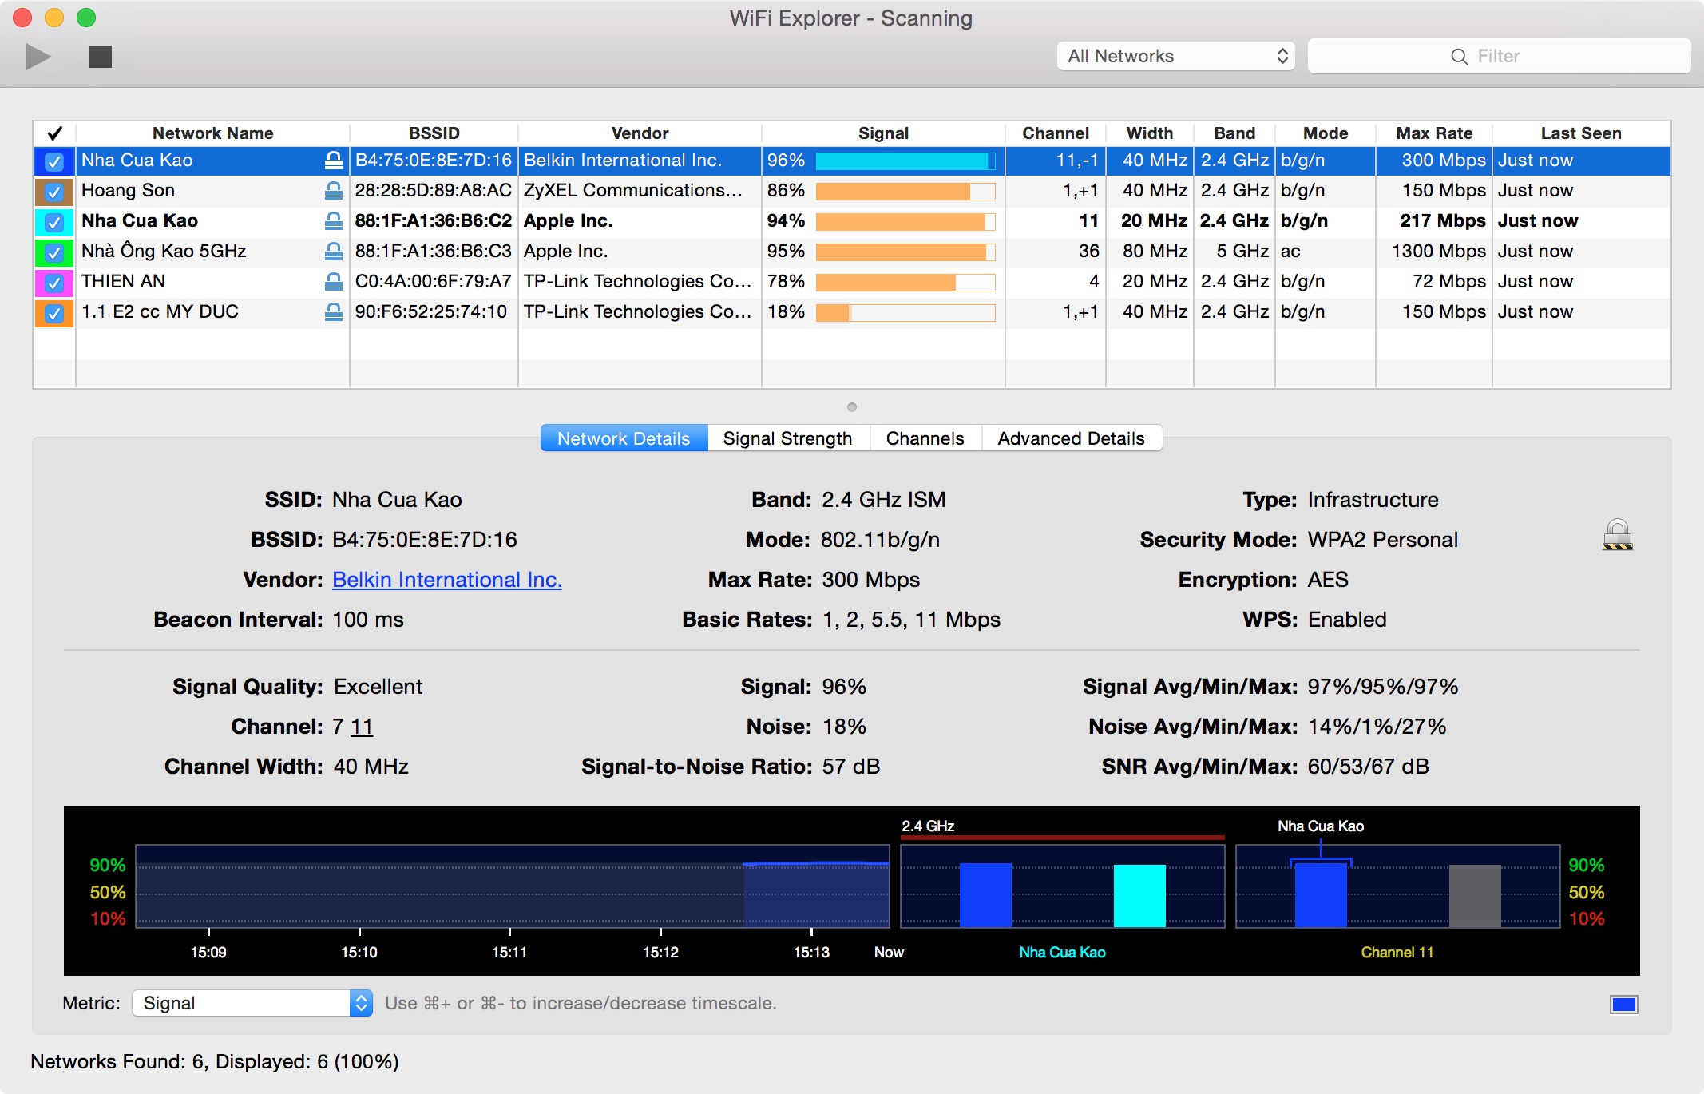The image size is (1704, 1094).
Task: Click the Advanced Details tab
Action: 1071,437
